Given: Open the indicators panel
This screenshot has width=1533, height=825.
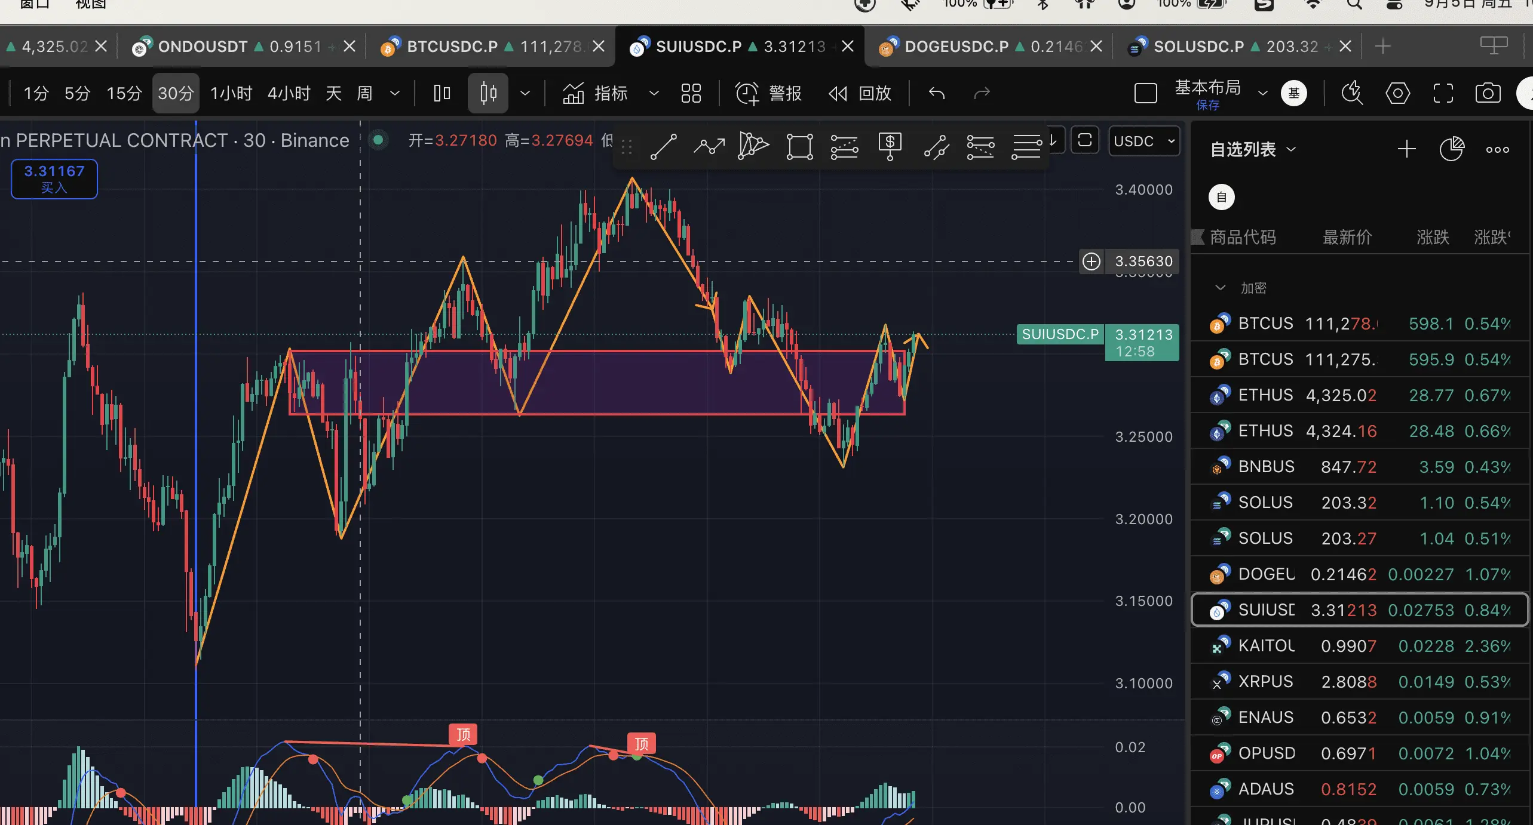Looking at the screenshot, I should coord(595,93).
